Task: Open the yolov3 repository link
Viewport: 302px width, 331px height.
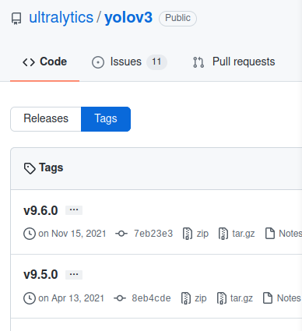Action: (128, 18)
